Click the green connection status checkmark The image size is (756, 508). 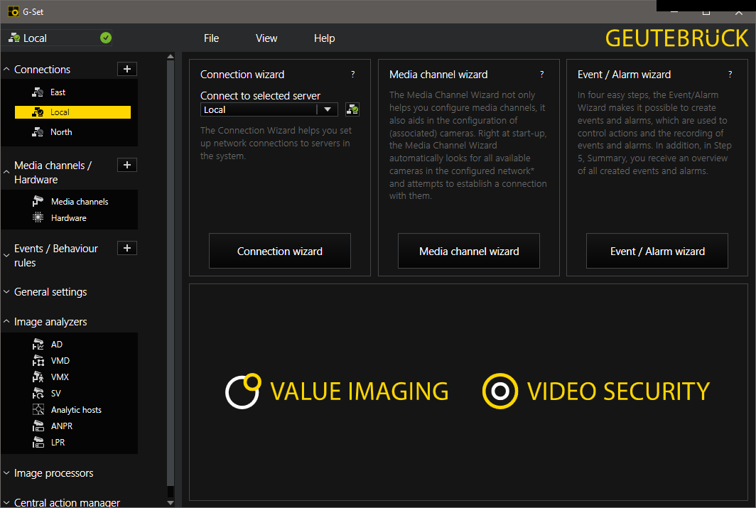point(106,38)
